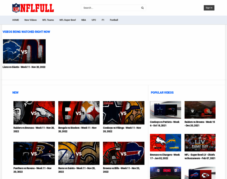Click the search magnifier icon
Image resolution: width=227 pixels, height=179 pixels.
click(x=142, y=8)
